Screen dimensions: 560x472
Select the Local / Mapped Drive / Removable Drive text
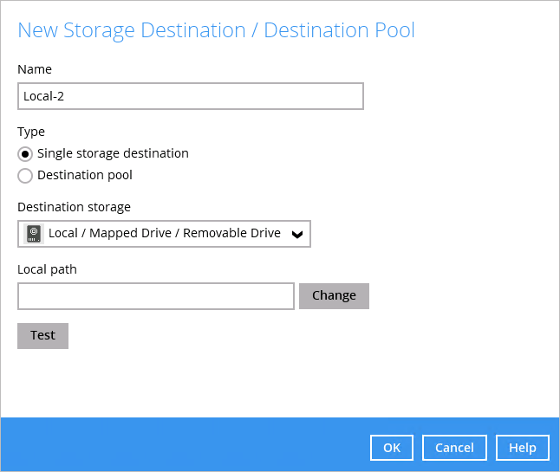click(x=165, y=233)
